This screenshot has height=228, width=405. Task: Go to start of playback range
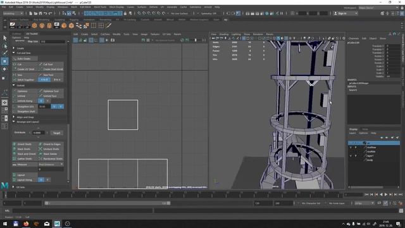click(x=366, y=194)
